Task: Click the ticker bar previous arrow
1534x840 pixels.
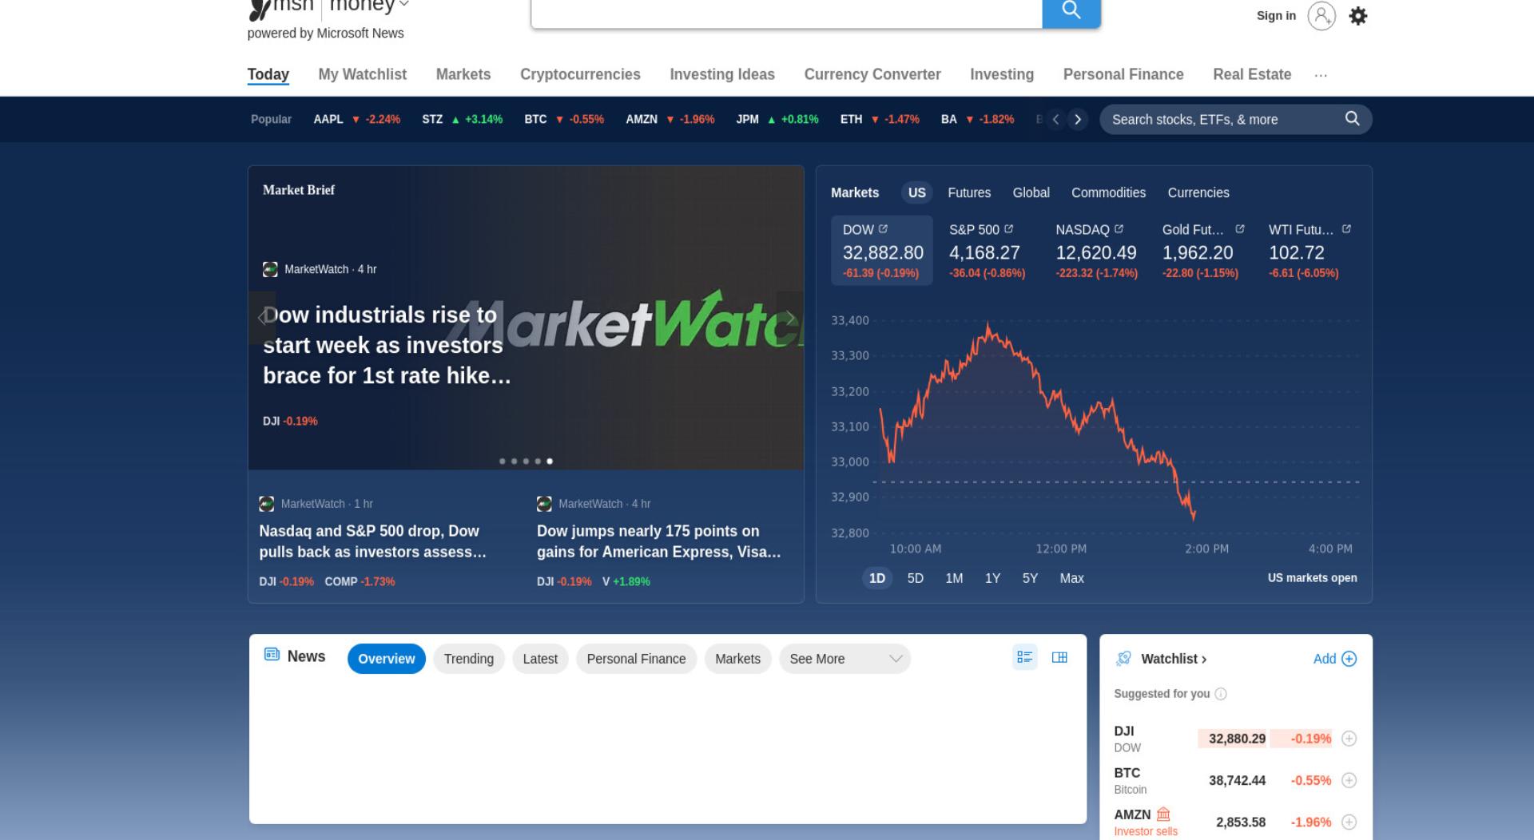Action: (1056, 120)
